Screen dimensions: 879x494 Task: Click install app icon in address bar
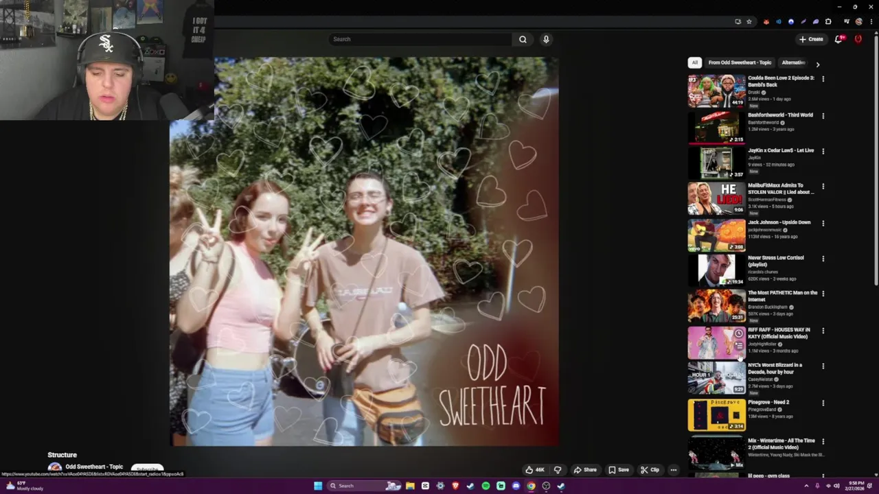pyautogui.click(x=738, y=22)
